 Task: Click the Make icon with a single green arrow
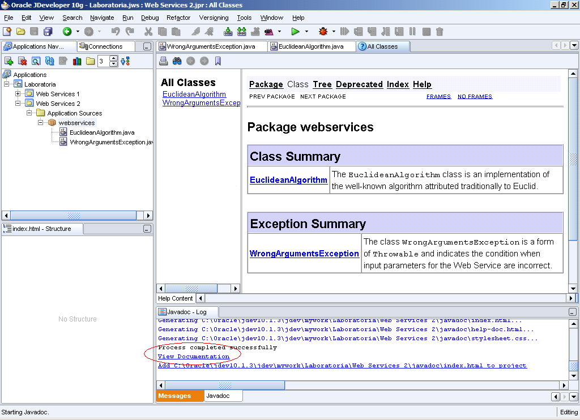click(228, 32)
